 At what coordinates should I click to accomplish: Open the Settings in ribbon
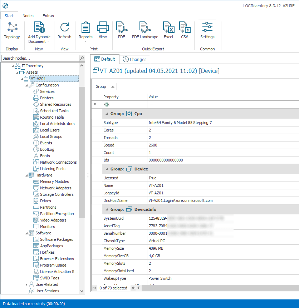[207, 30]
